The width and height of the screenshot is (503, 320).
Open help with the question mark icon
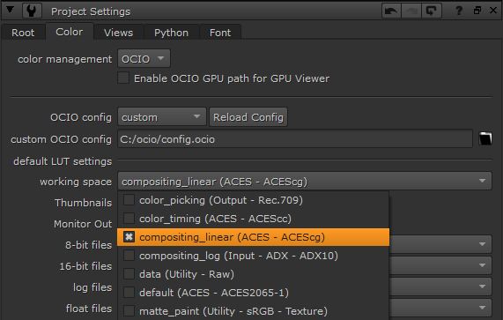coord(459,11)
